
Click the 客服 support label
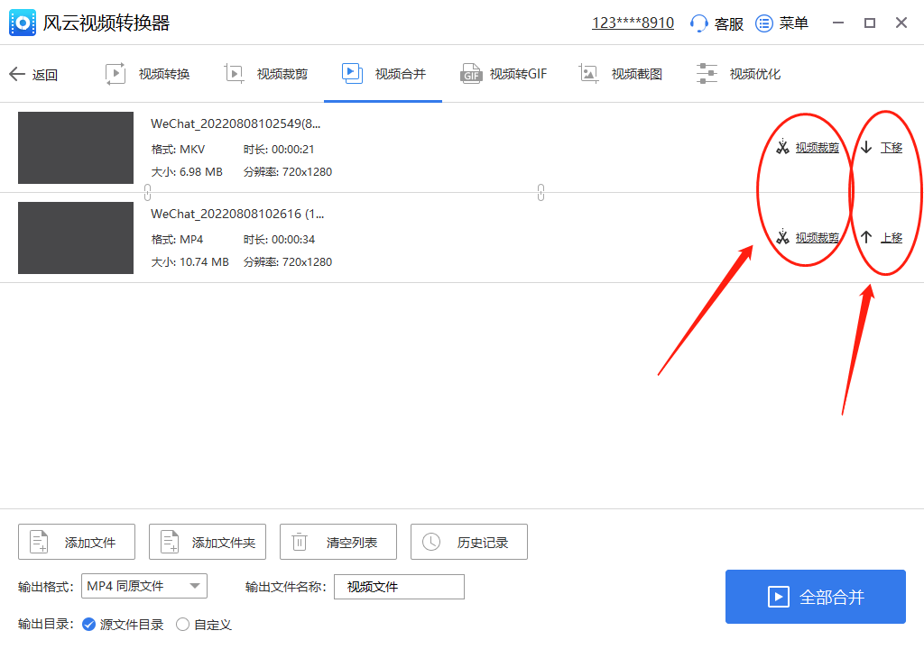click(729, 23)
